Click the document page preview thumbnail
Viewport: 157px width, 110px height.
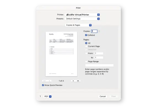coord(61,54)
